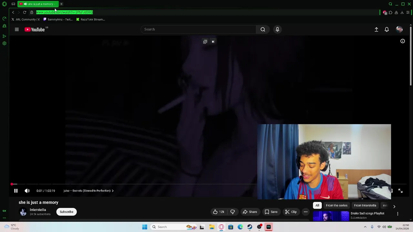Image resolution: width=413 pixels, height=232 pixels.
Task: Open the GX Cleaner sidebar icon
Action: tap(5, 26)
